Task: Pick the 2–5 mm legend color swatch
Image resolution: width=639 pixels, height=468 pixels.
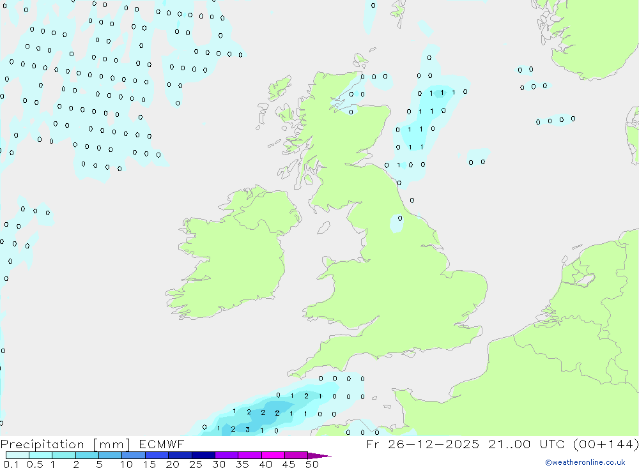Action: 87,455
